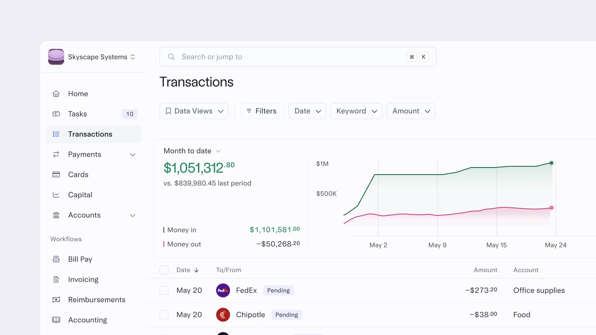Toggle the select-all transactions checkbox
The image size is (596, 335).
[x=164, y=270]
